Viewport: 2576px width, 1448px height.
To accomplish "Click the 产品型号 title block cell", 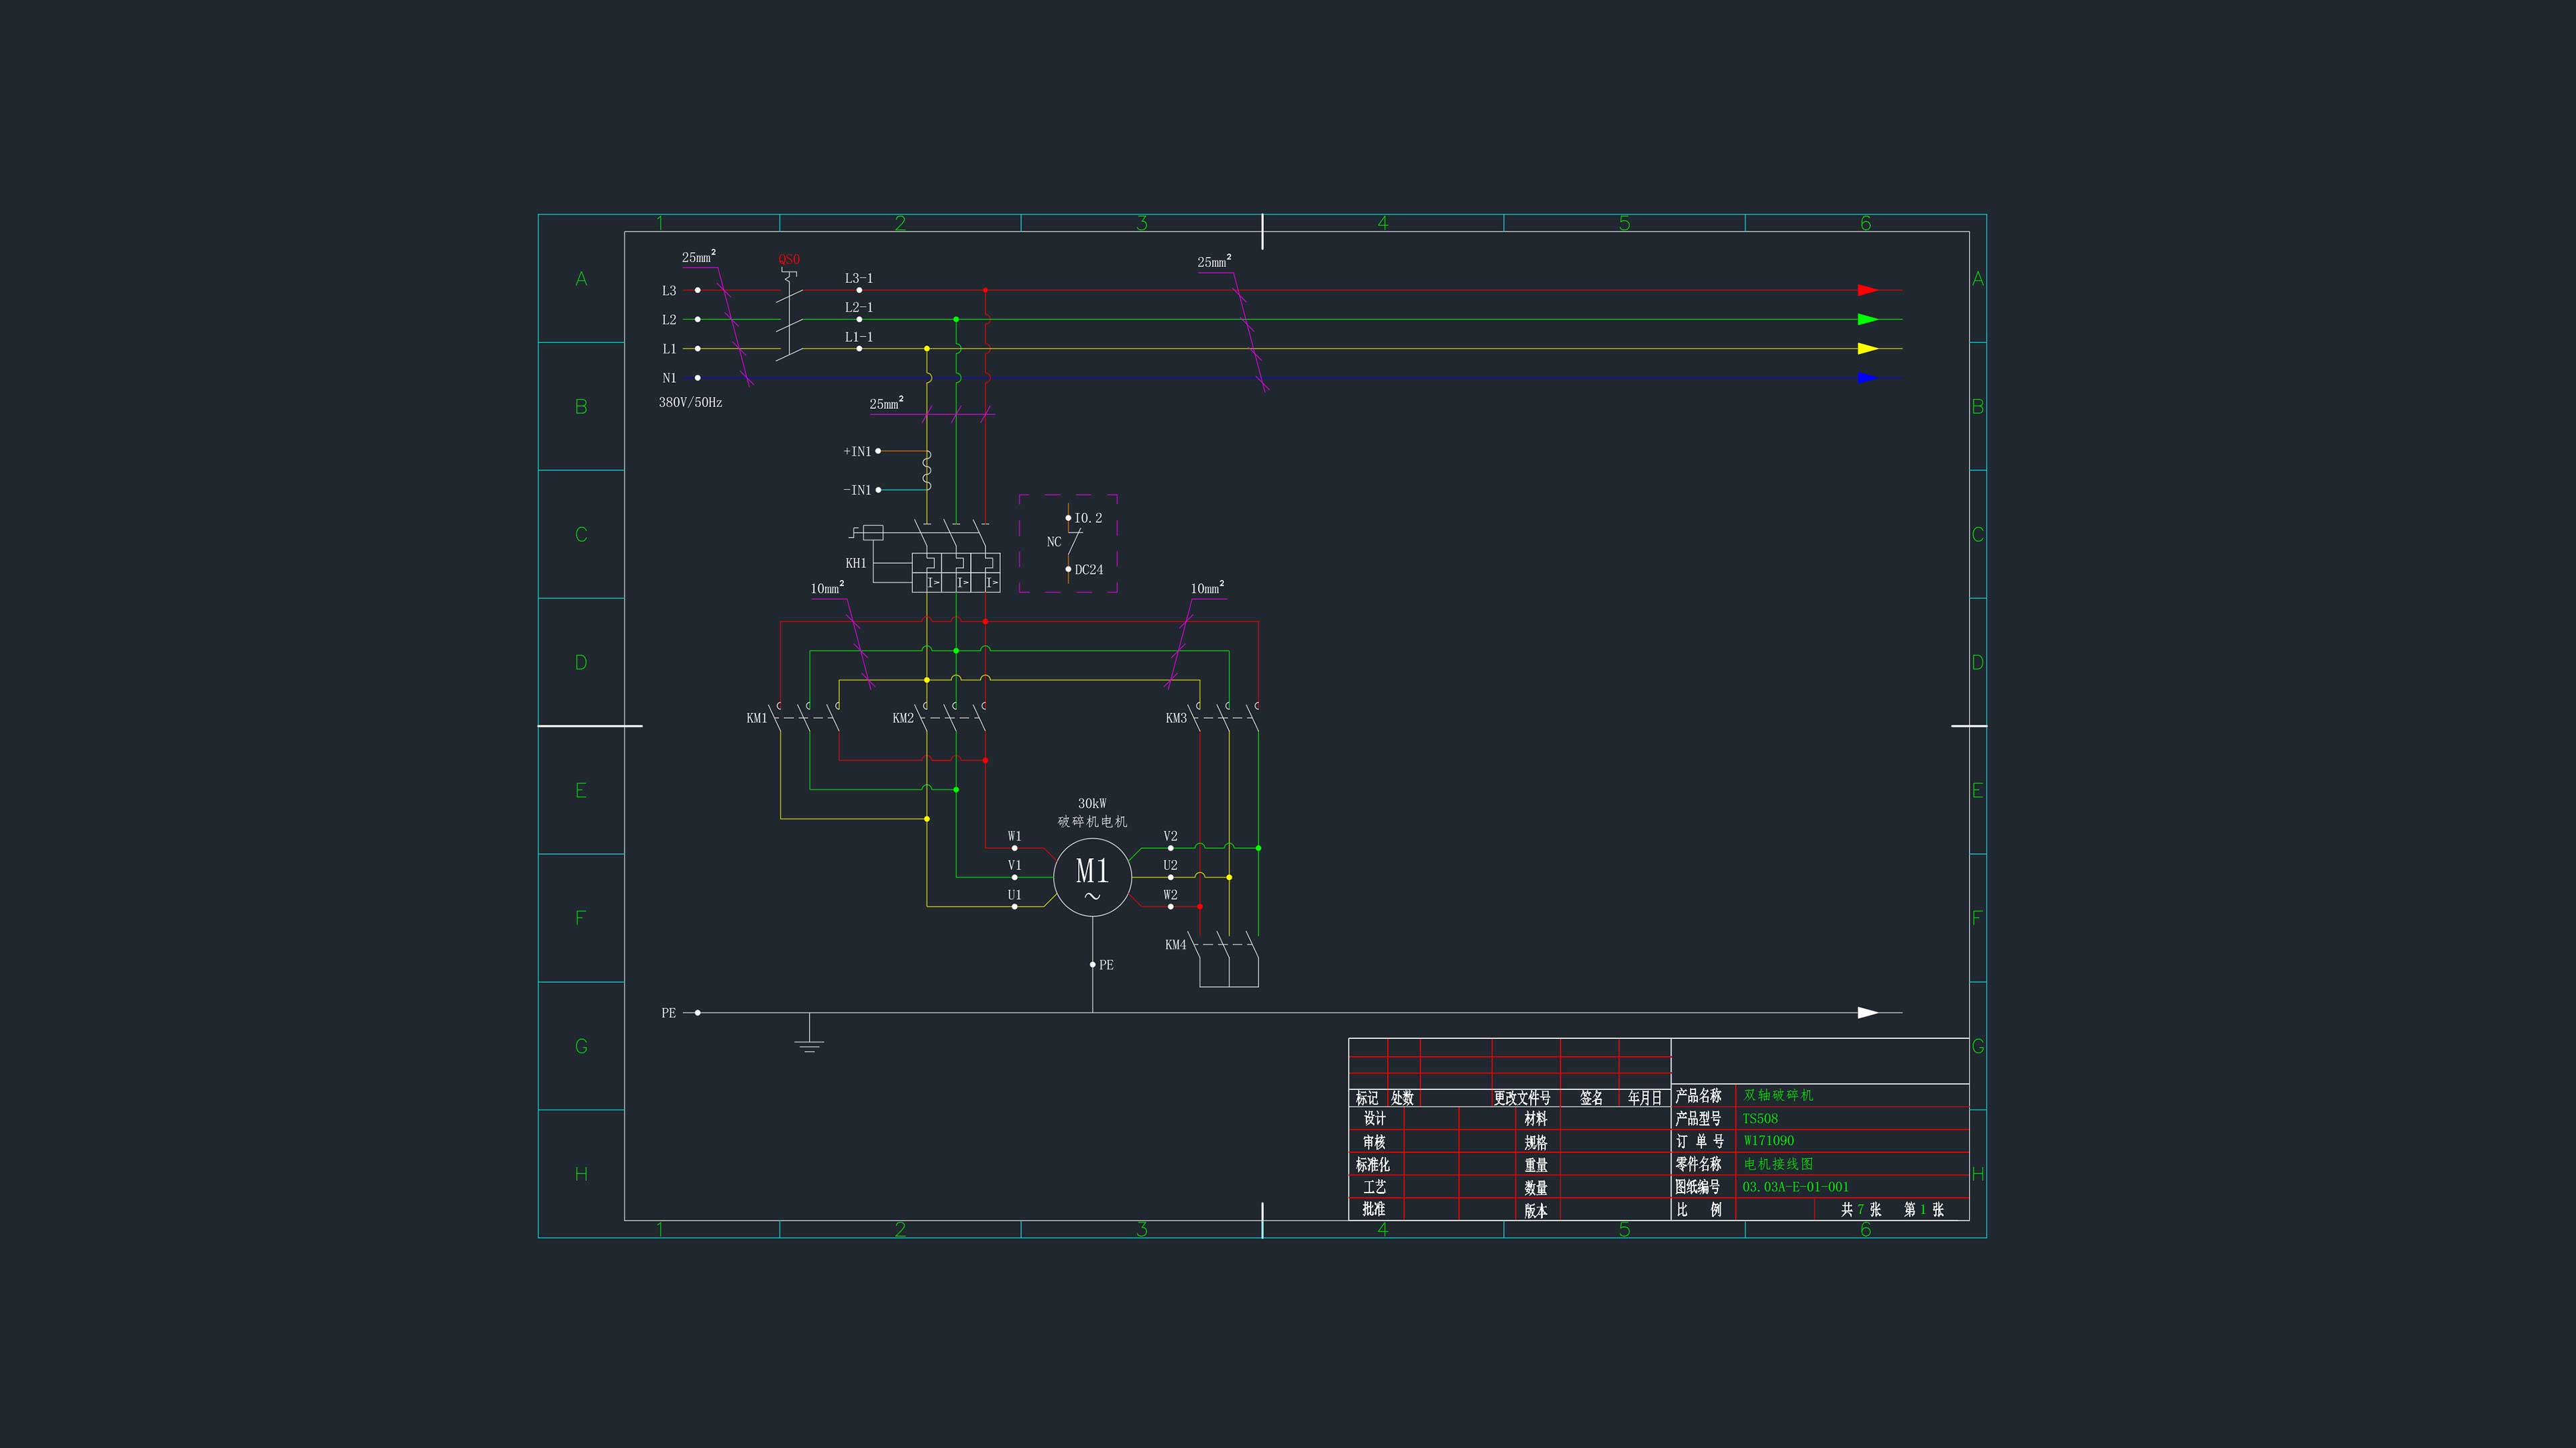I will 1699,1118.
